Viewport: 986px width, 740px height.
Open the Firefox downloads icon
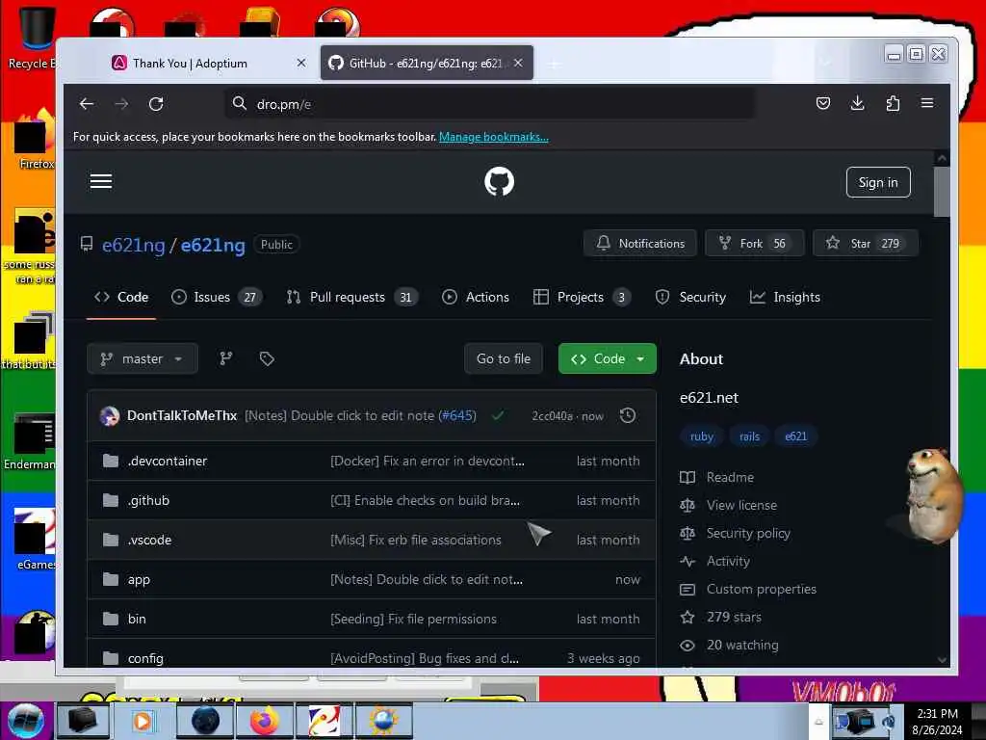pyautogui.click(x=857, y=103)
